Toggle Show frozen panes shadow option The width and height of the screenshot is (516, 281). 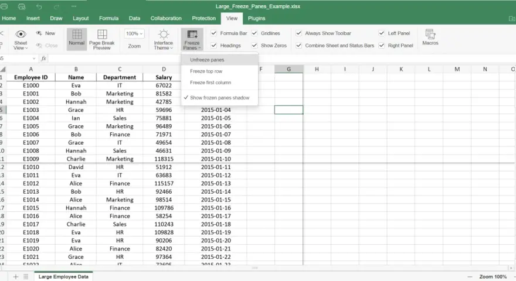point(219,98)
